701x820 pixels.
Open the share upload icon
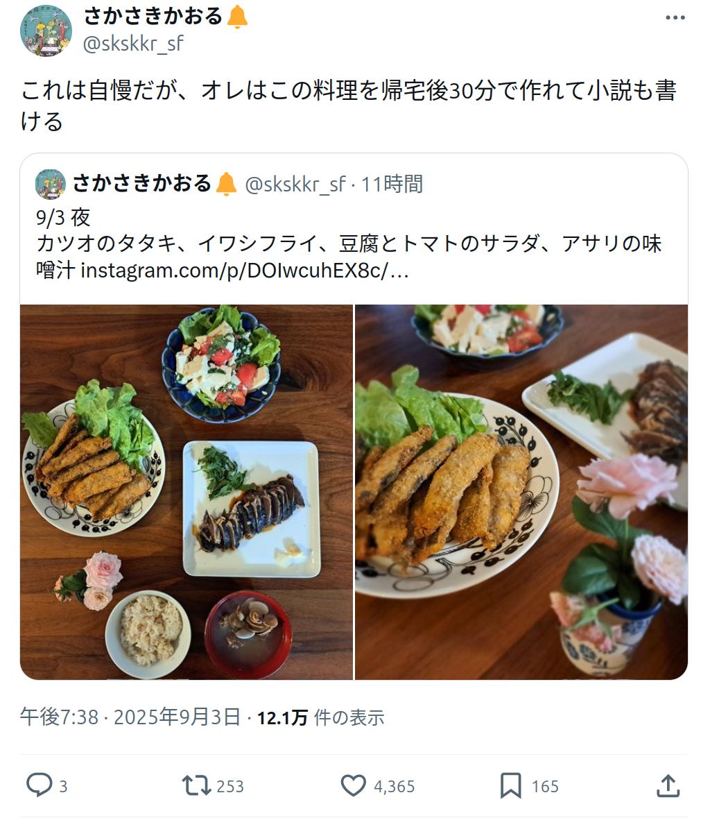[x=668, y=785]
